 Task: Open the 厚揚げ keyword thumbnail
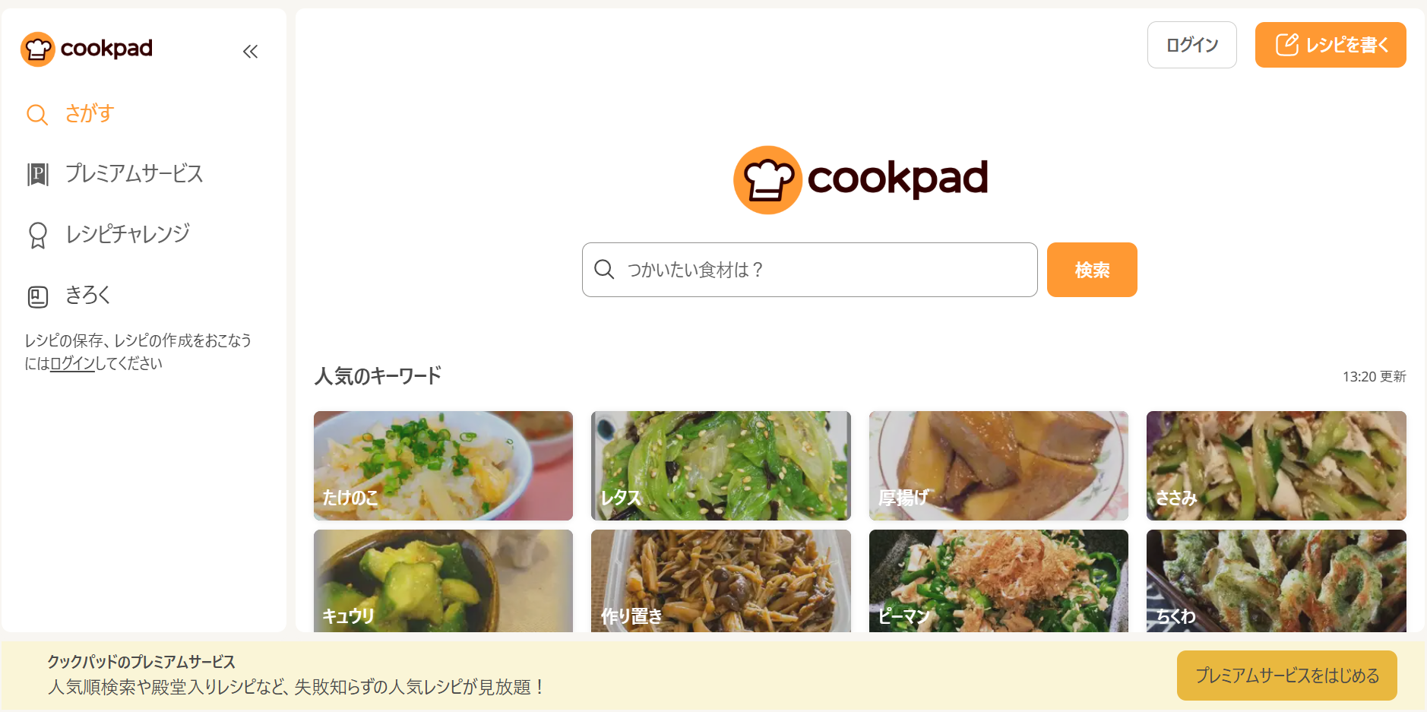[998, 466]
